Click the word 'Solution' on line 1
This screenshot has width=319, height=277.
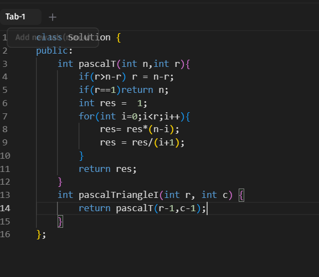coord(89,38)
